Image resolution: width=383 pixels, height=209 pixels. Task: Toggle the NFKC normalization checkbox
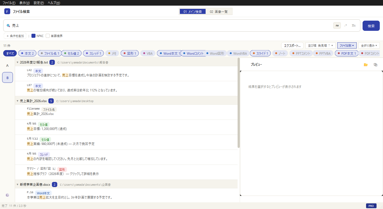pyautogui.click(x=34, y=36)
